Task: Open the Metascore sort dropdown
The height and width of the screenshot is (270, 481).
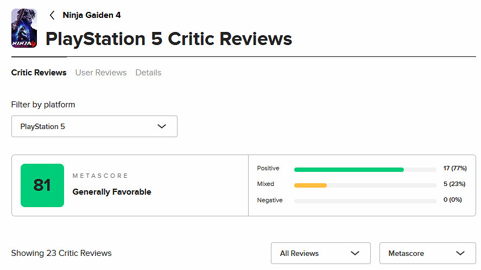Action: pyautogui.click(x=427, y=253)
